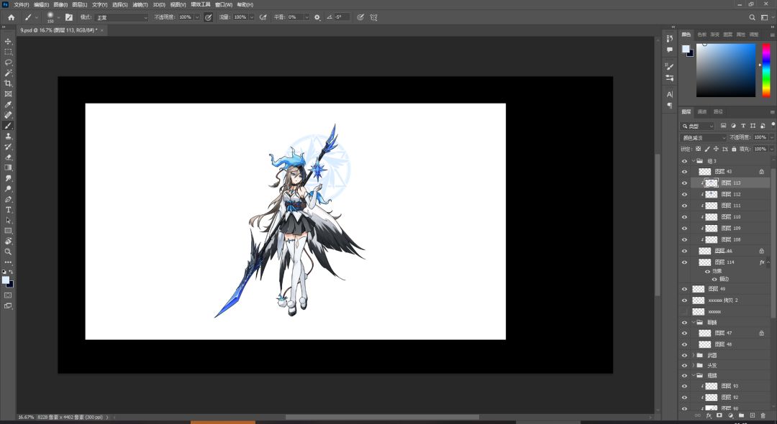Switch to the 通道 panel tab

click(x=702, y=111)
